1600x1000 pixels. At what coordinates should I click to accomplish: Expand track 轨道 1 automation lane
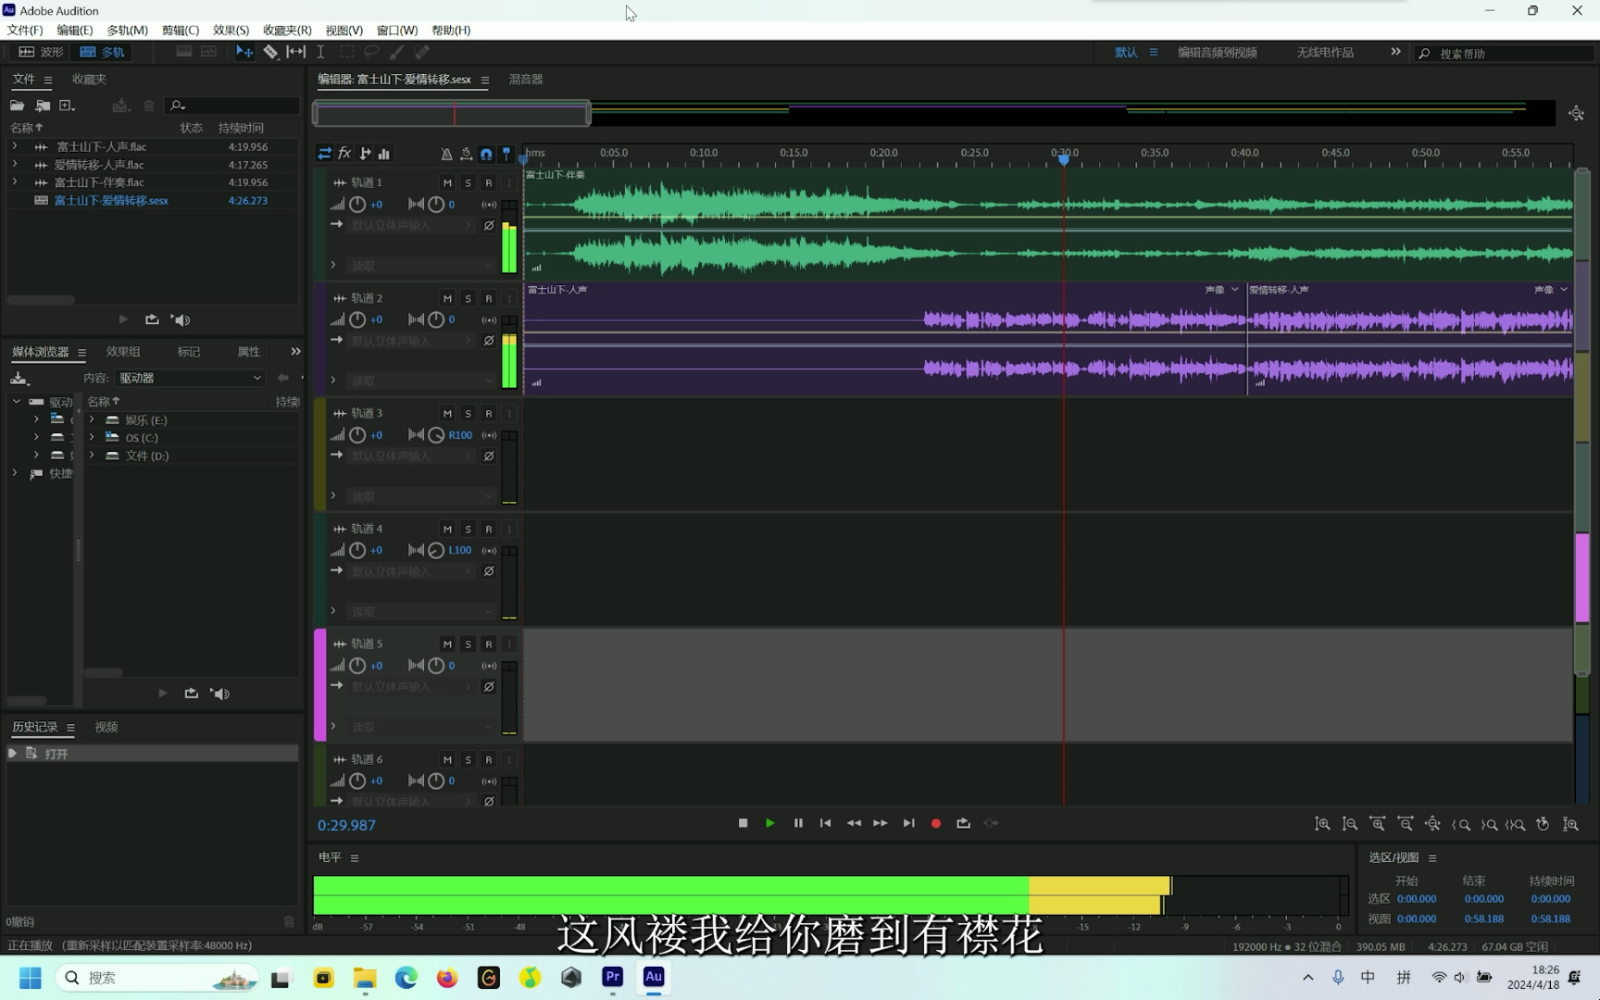[333, 266]
